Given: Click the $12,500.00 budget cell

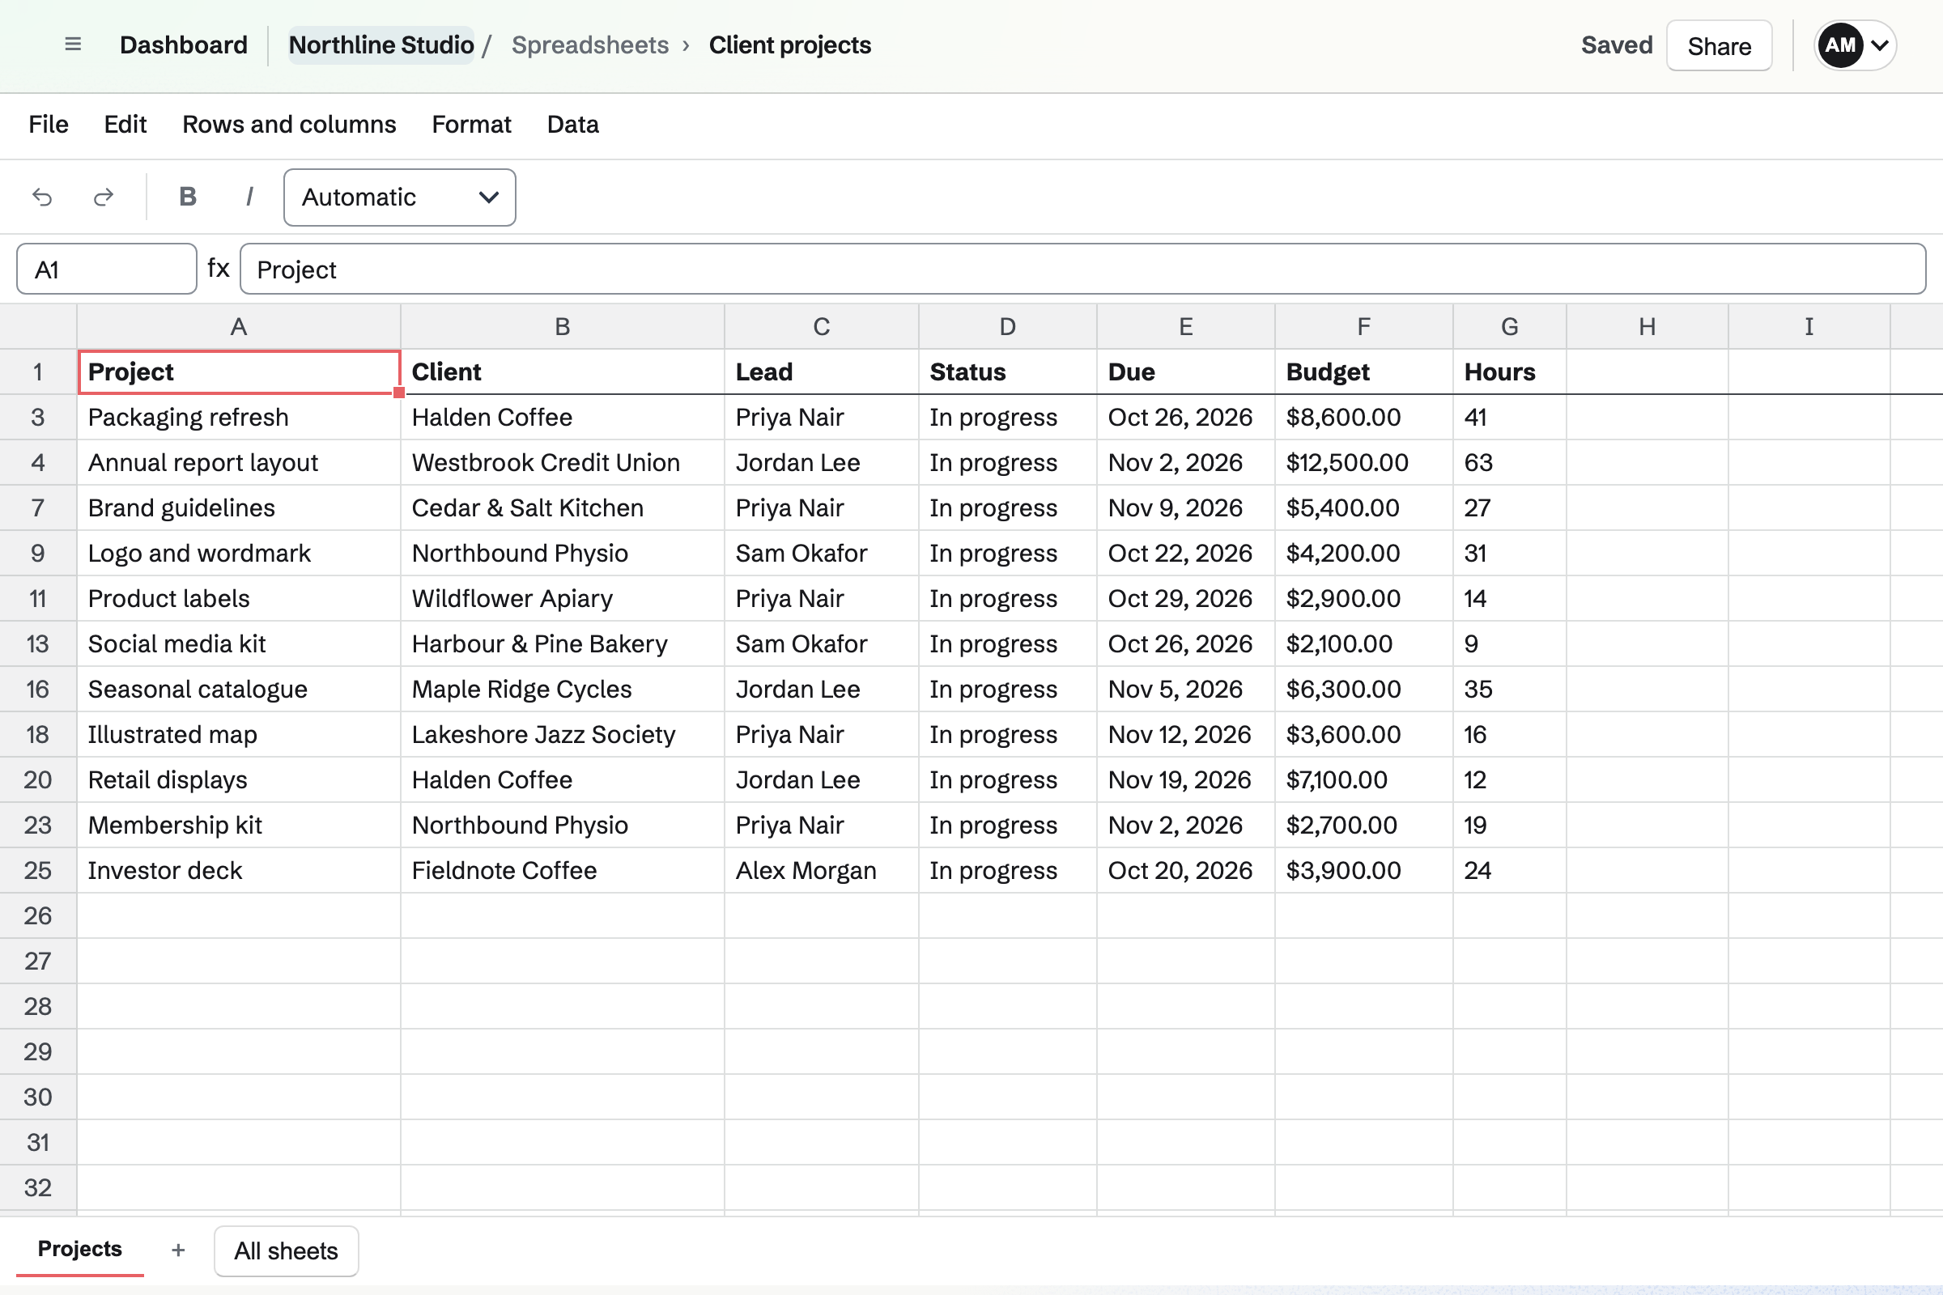Looking at the screenshot, I should tap(1363, 462).
